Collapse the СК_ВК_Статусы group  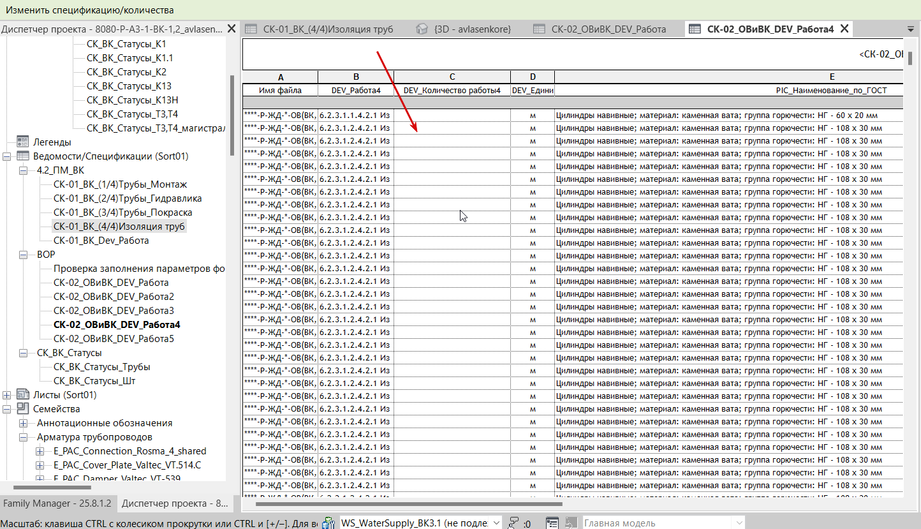(23, 353)
